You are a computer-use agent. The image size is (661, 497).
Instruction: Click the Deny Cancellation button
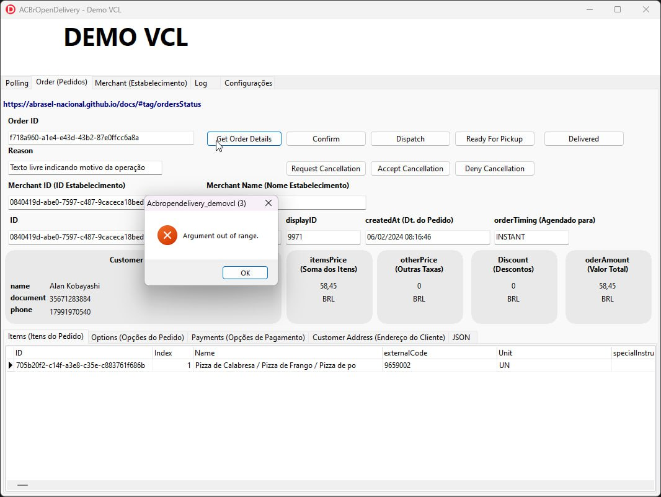pyautogui.click(x=494, y=168)
